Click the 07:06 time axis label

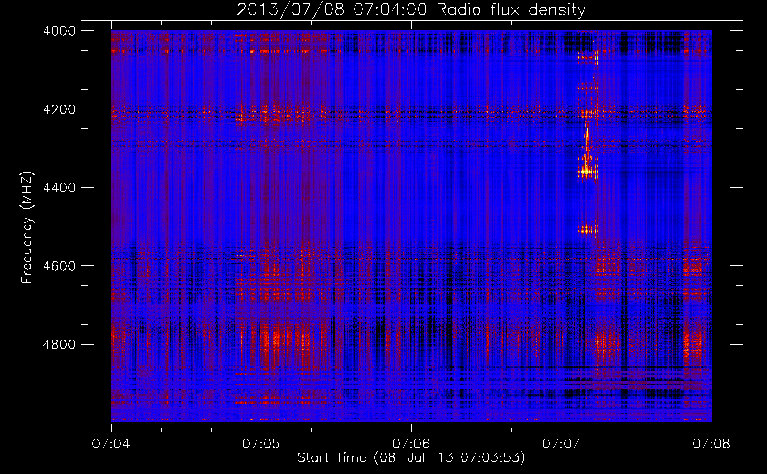pyautogui.click(x=411, y=444)
